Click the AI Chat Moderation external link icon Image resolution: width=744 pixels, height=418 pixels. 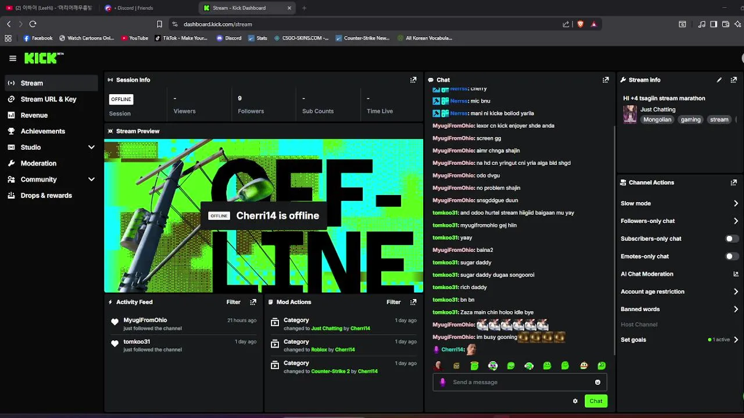coord(736,274)
